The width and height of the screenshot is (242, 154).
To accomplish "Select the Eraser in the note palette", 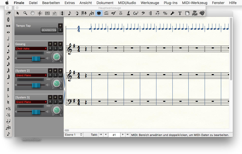I will [x=8, y=13].
